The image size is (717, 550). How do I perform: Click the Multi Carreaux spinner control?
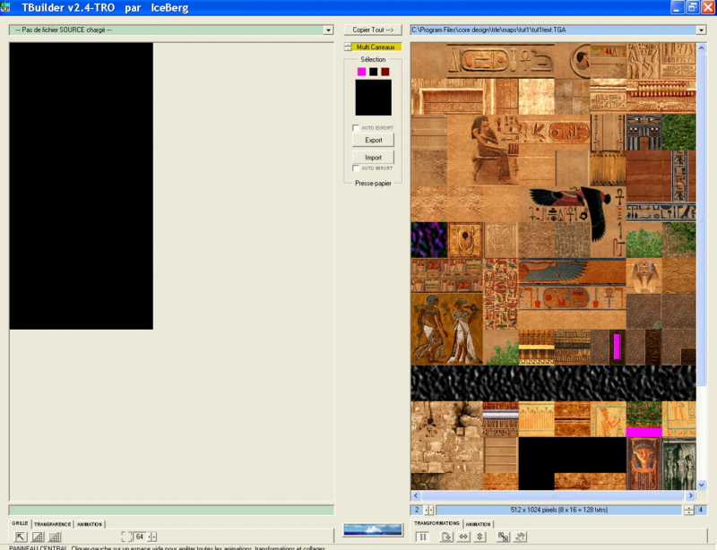coord(349,47)
